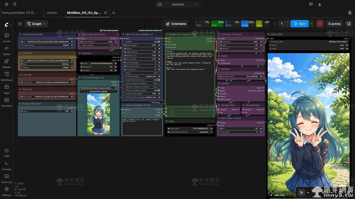Toggle offline_smoothing_replay switch
Screen dimensions: 355x199
click(159, 90)
